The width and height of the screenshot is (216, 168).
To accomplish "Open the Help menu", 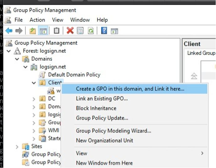I will (102, 20).
